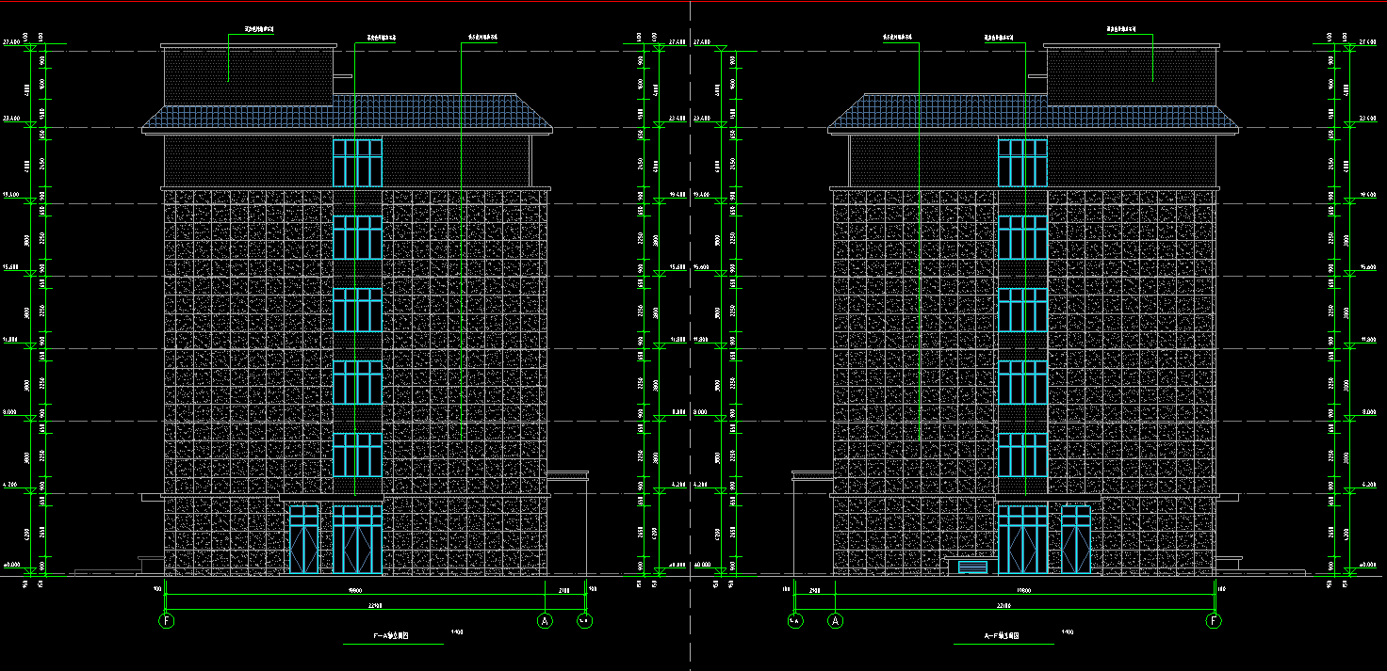Click the 19800 dimension text, left elevation
Viewport: 1387px width, 671px height.
point(356,591)
